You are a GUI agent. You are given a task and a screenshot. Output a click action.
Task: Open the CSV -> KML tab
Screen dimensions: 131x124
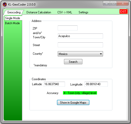tap(65, 12)
